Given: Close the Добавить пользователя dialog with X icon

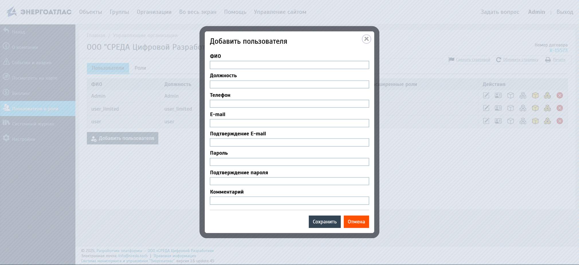Looking at the screenshot, I should click(x=366, y=39).
